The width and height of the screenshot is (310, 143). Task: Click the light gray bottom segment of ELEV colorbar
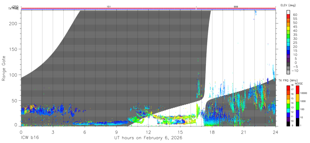click(288, 72)
